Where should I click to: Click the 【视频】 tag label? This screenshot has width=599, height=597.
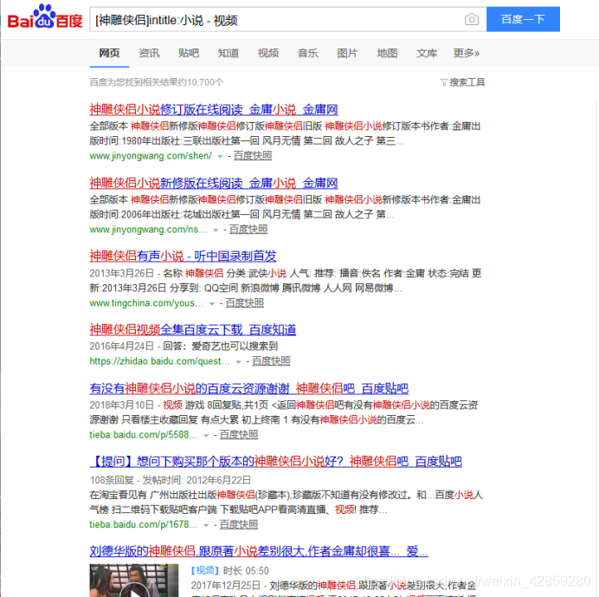[x=205, y=571]
